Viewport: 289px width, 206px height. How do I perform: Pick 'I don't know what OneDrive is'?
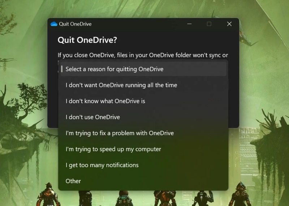coord(143,101)
